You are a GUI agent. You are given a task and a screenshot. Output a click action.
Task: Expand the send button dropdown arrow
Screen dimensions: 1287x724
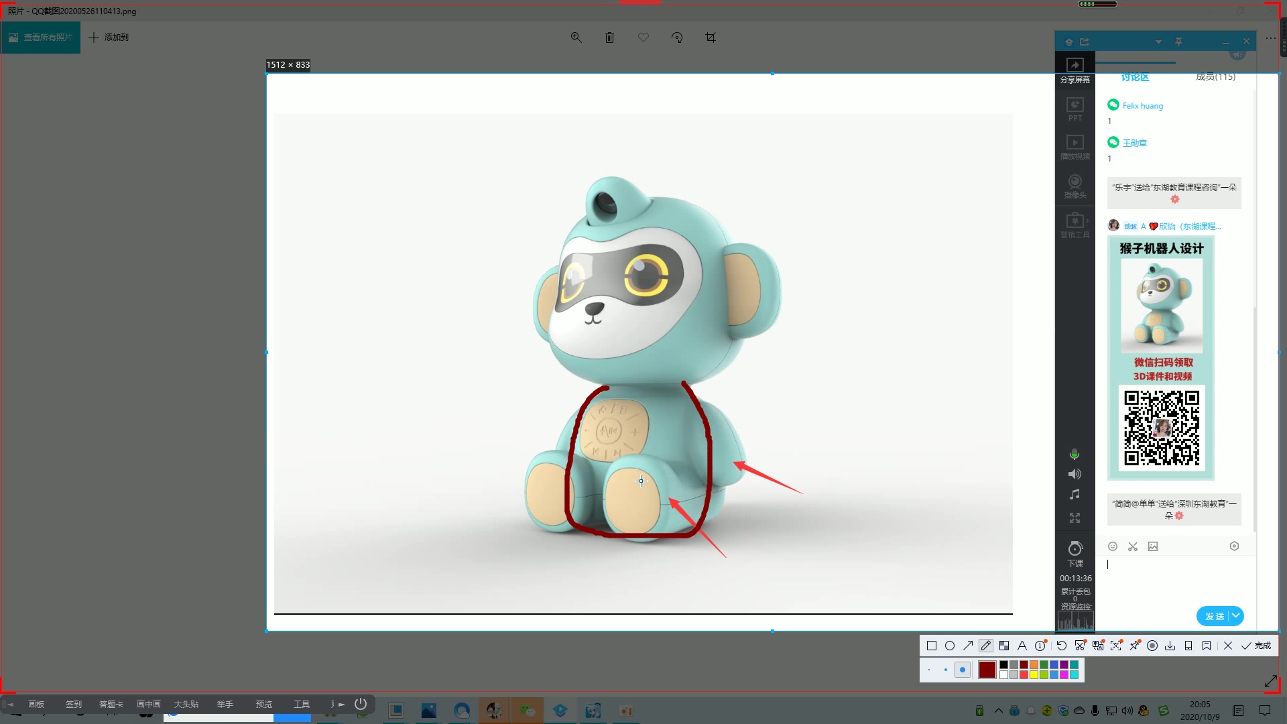click(x=1236, y=615)
